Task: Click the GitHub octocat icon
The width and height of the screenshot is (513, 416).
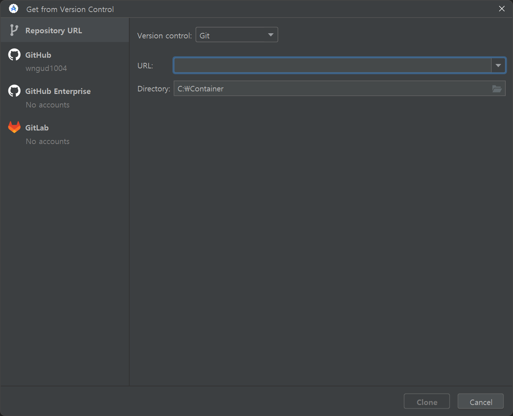Action: tap(14, 55)
